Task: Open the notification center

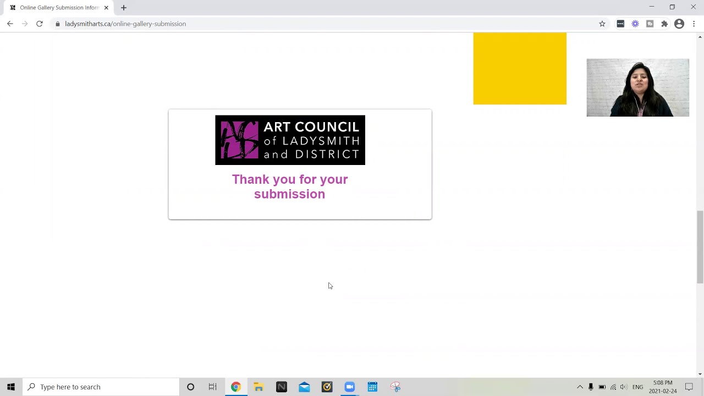Action: 689,387
